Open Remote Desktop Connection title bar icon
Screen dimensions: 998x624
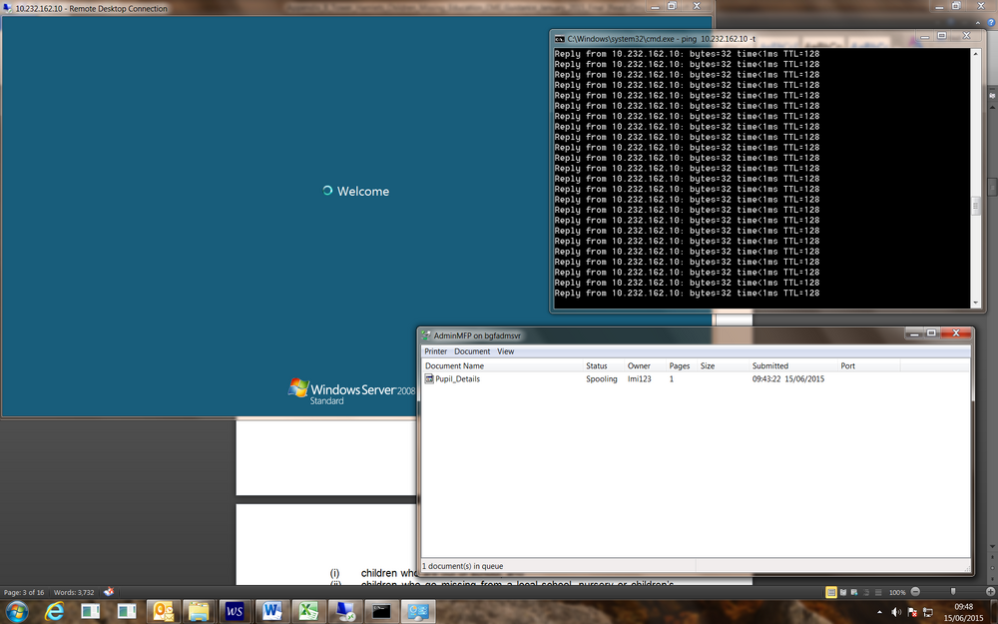pos(8,8)
